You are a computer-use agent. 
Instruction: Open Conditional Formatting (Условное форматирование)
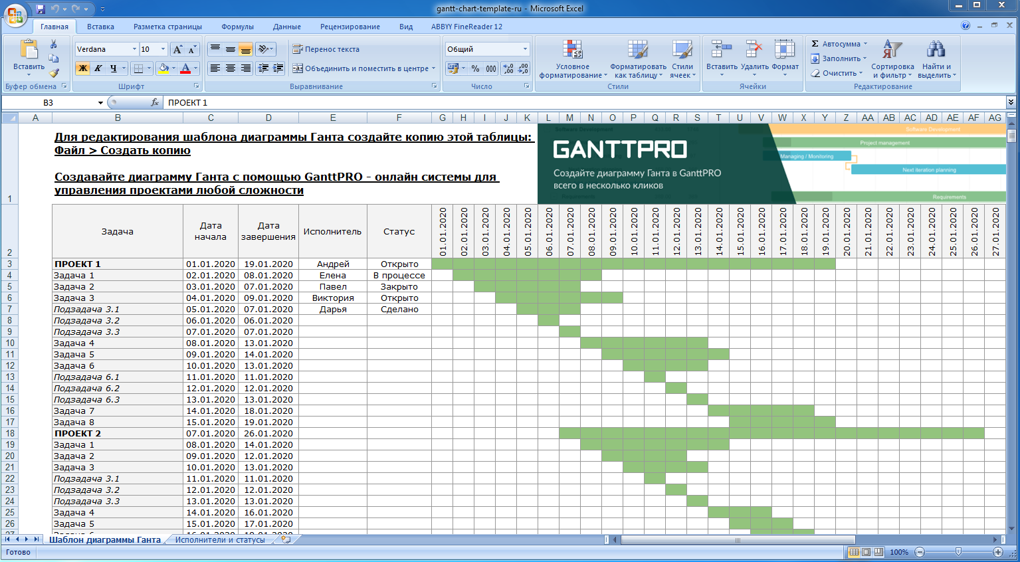[573, 58]
